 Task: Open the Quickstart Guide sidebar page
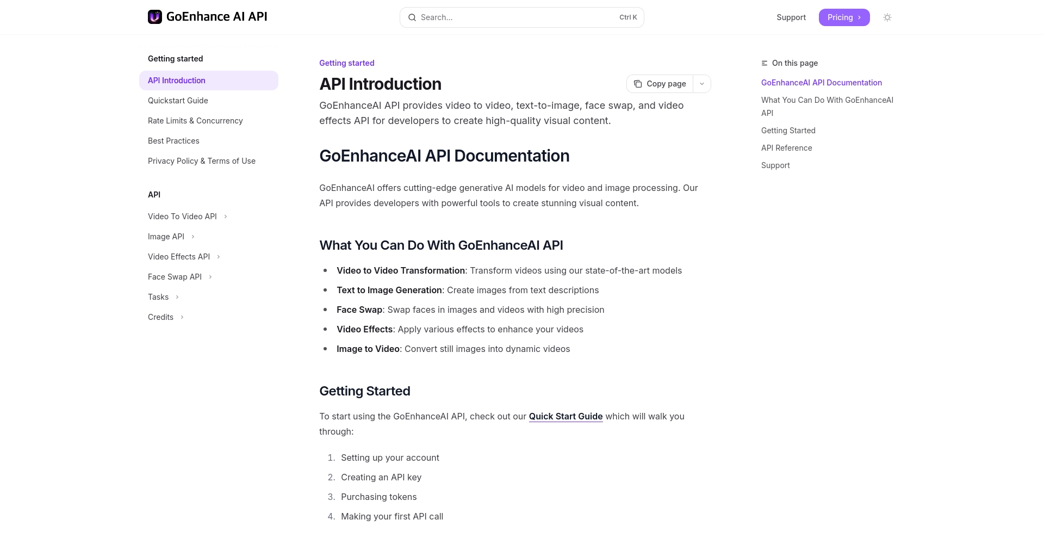(x=178, y=101)
